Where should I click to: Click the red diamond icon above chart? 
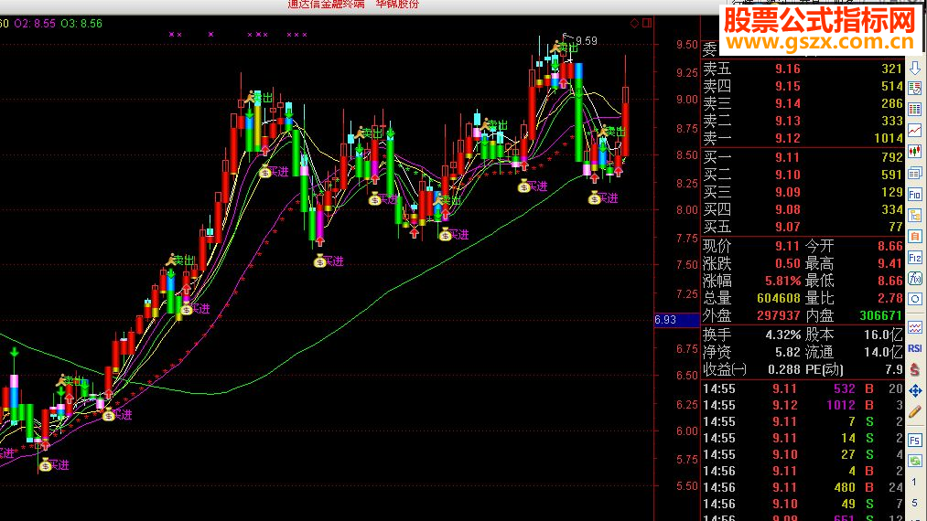click(634, 23)
